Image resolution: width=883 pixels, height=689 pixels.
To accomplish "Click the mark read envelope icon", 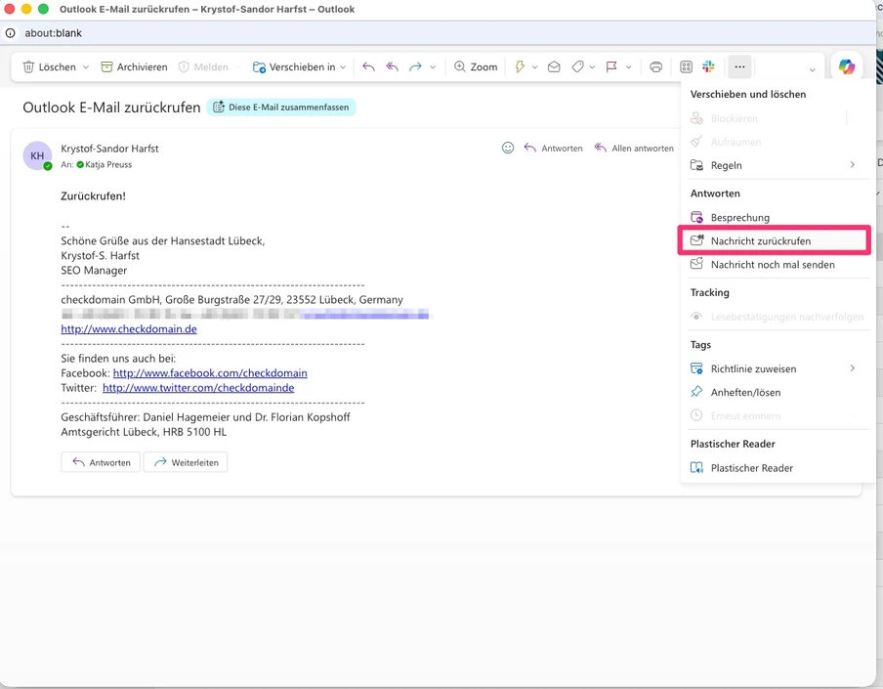I will (x=554, y=67).
